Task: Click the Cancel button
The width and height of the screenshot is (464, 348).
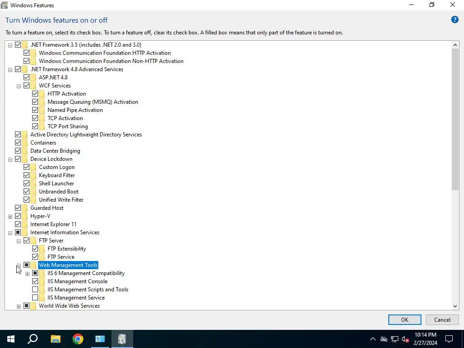Action: 442,319
